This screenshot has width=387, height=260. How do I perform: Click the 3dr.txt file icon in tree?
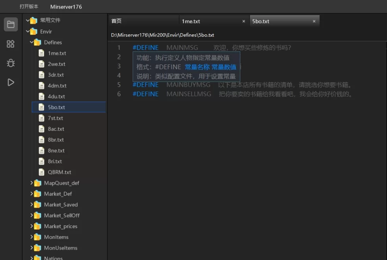pos(42,75)
